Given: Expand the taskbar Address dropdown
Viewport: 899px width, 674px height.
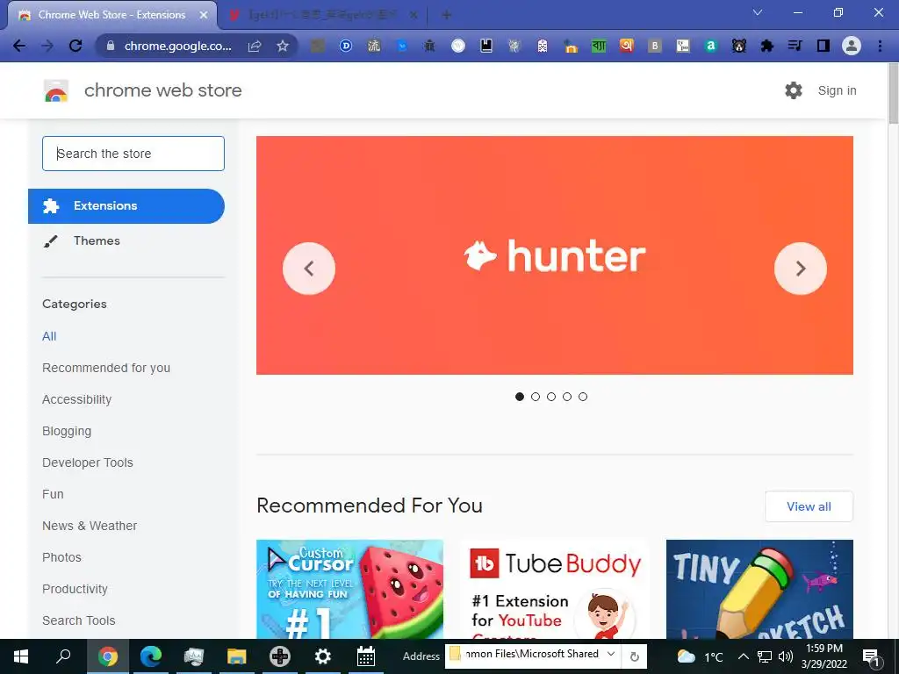Looking at the screenshot, I should tap(611, 654).
